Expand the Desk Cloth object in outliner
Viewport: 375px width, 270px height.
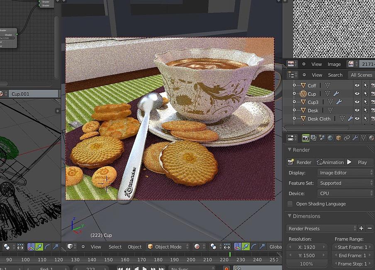pyautogui.click(x=295, y=118)
